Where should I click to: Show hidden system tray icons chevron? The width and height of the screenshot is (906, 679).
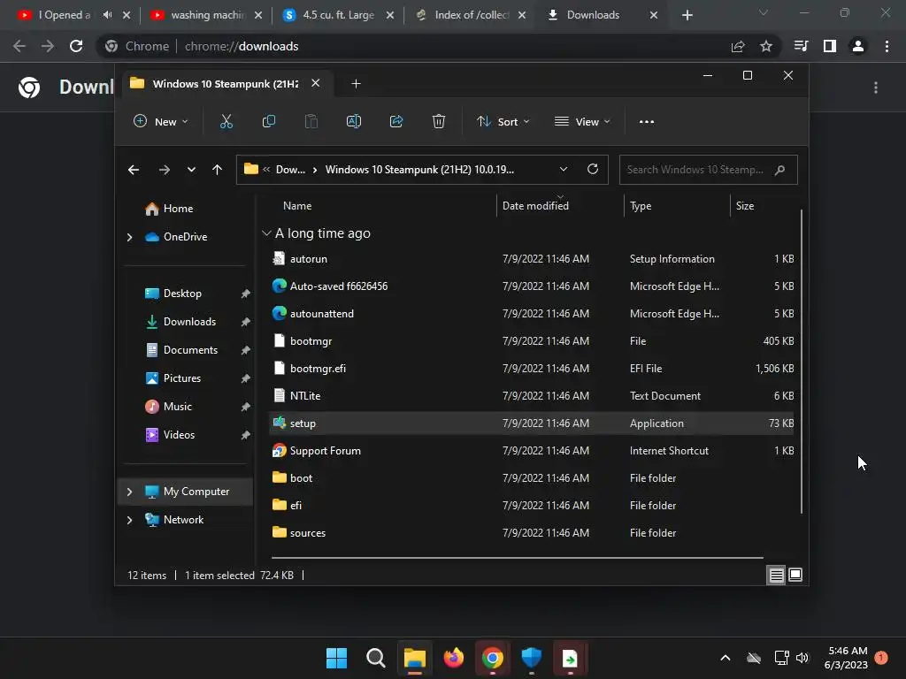(726, 658)
